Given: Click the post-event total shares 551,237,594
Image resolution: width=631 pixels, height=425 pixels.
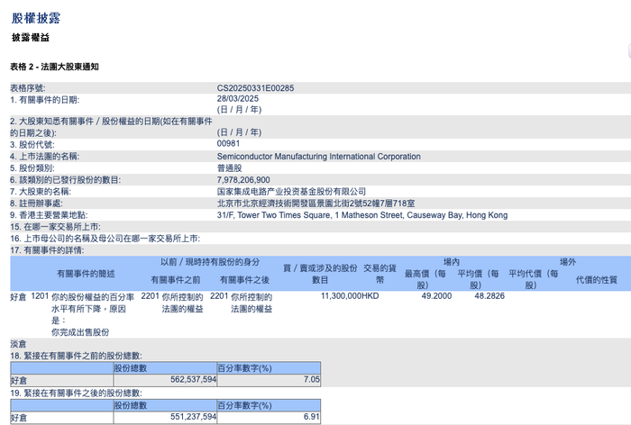Looking at the screenshot, I should click(193, 417).
